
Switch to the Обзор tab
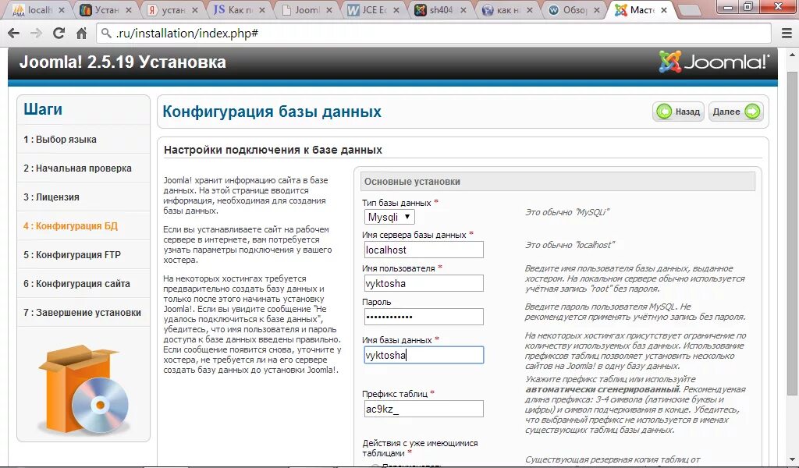[574, 9]
